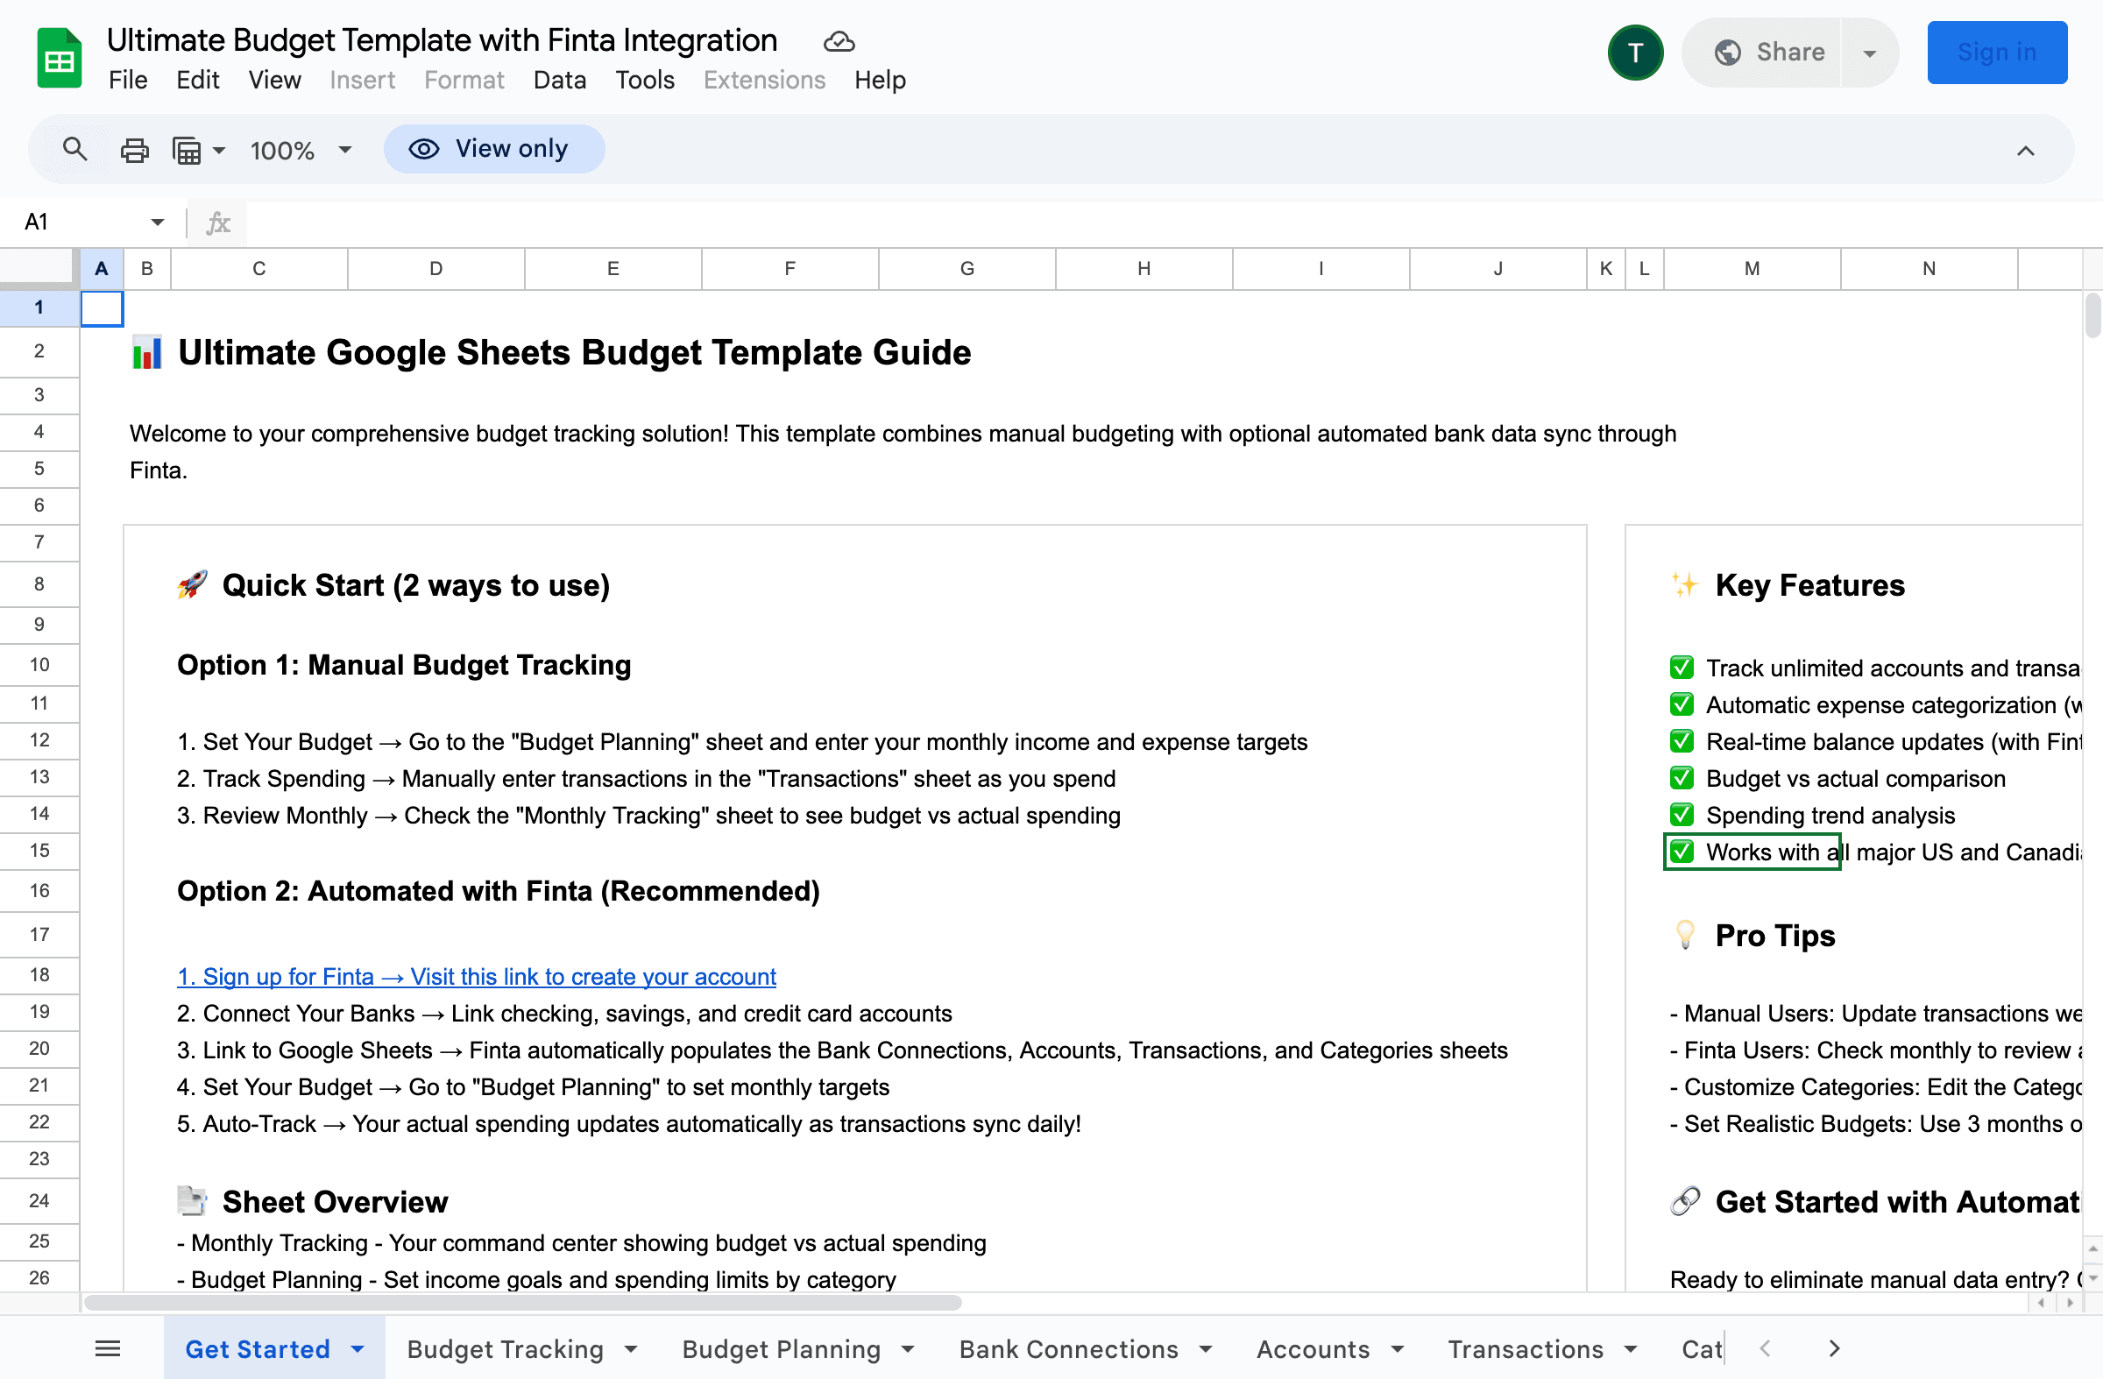The image size is (2103, 1379).
Task: Click the cloud document status icon
Action: (839, 40)
